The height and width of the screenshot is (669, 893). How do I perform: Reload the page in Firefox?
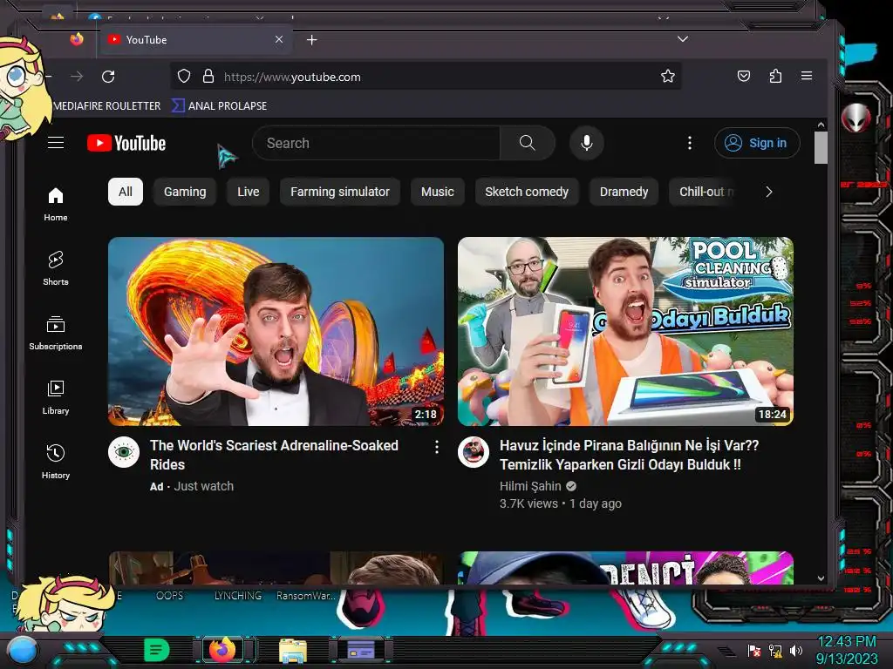108,77
